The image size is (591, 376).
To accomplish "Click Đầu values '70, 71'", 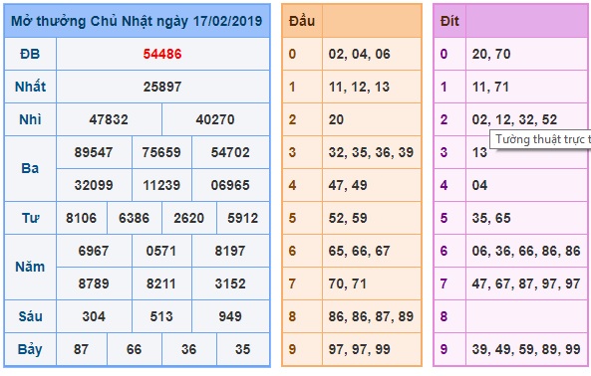I will point(347,283).
